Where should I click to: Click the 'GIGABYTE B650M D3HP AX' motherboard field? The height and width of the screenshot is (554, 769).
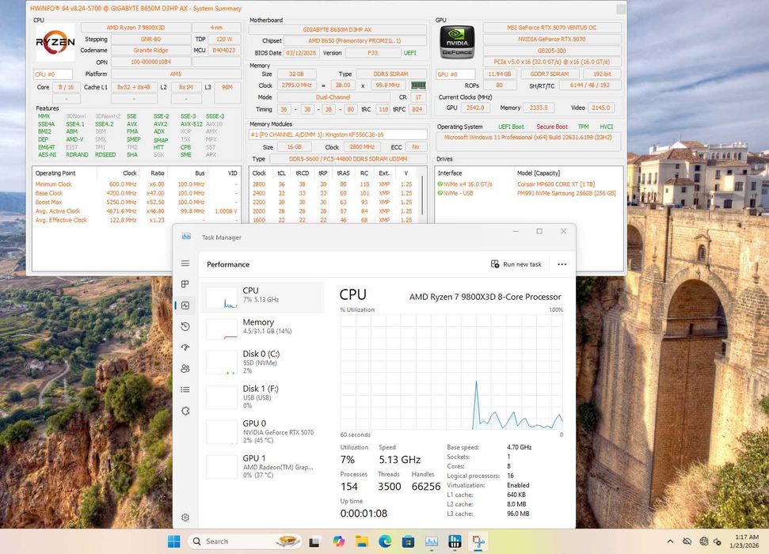coord(337,29)
